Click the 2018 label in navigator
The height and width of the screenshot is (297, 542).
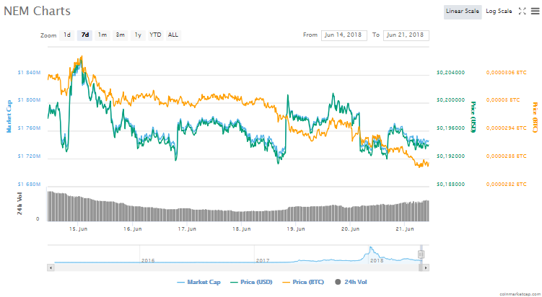(x=377, y=260)
